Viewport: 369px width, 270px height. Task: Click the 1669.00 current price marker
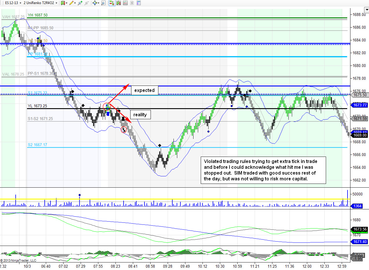click(x=359, y=135)
